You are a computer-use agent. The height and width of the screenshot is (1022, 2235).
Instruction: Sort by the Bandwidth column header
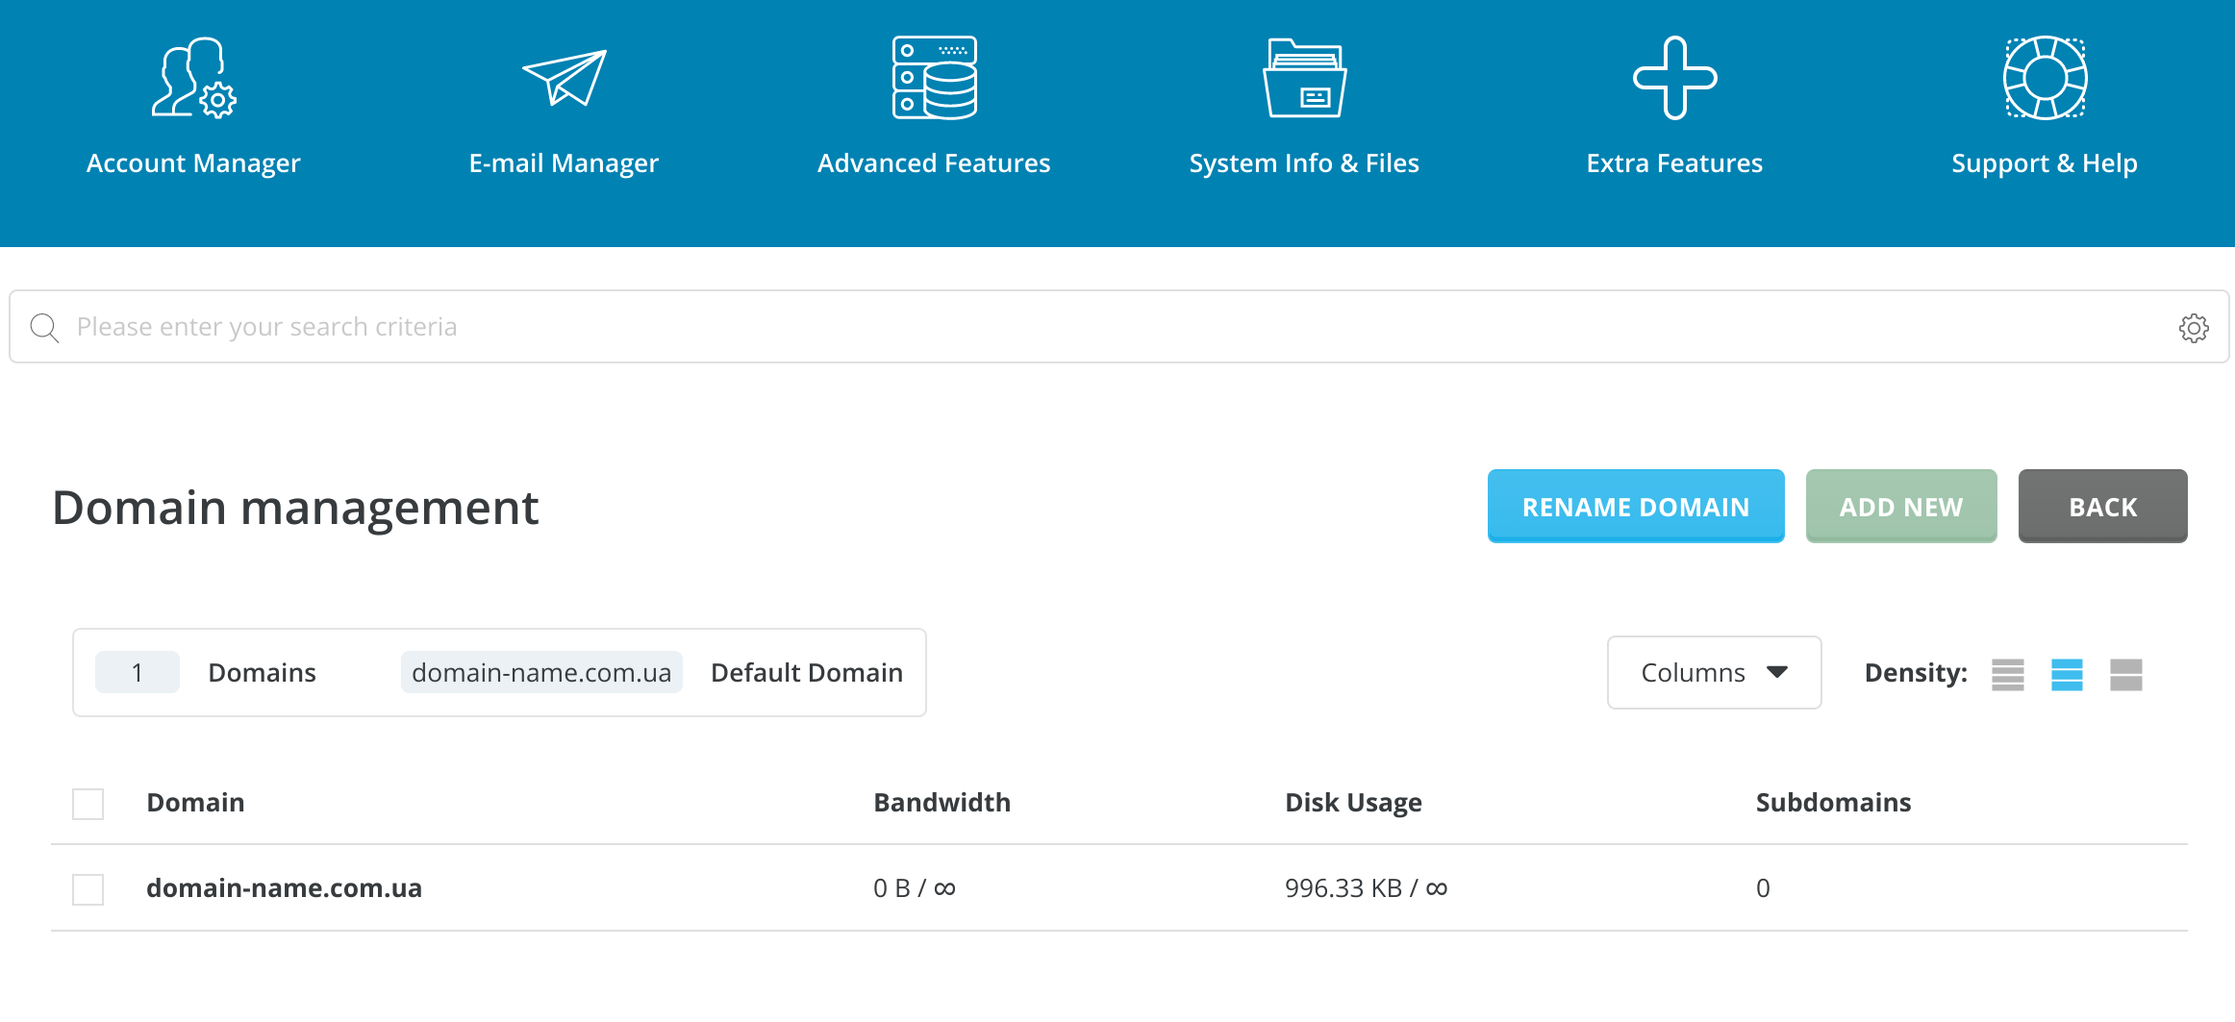click(x=942, y=803)
